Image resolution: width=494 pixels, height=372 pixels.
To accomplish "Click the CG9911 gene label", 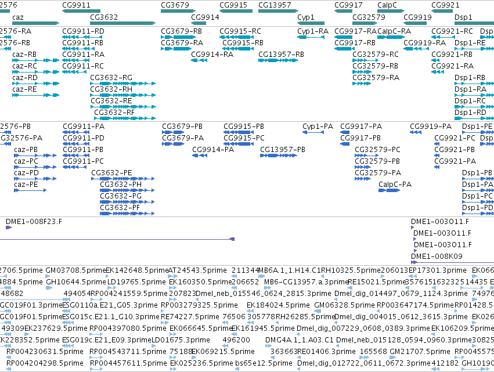I will point(76,5).
